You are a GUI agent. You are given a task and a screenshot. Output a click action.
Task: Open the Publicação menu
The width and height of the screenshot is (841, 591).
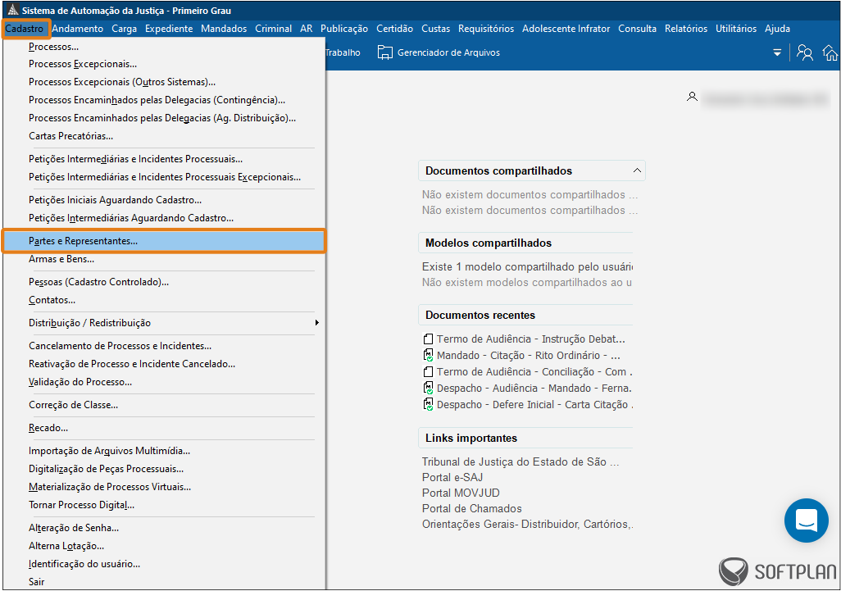click(344, 29)
